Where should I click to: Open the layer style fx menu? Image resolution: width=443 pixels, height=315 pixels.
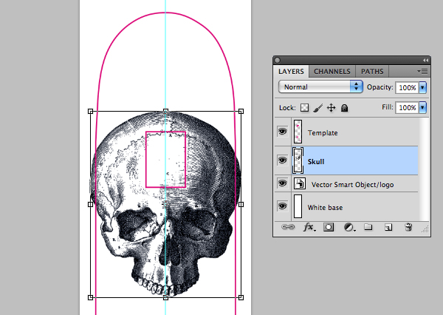click(309, 227)
